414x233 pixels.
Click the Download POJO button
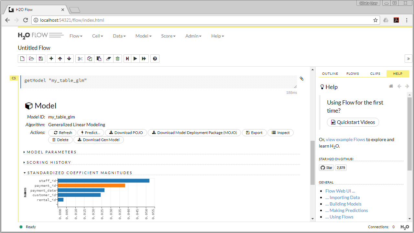(126, 133)
